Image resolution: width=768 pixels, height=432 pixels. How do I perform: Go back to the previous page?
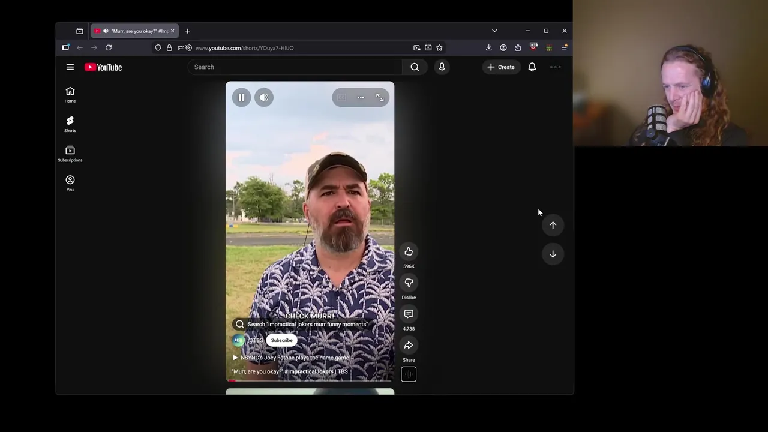pos(80,47)
